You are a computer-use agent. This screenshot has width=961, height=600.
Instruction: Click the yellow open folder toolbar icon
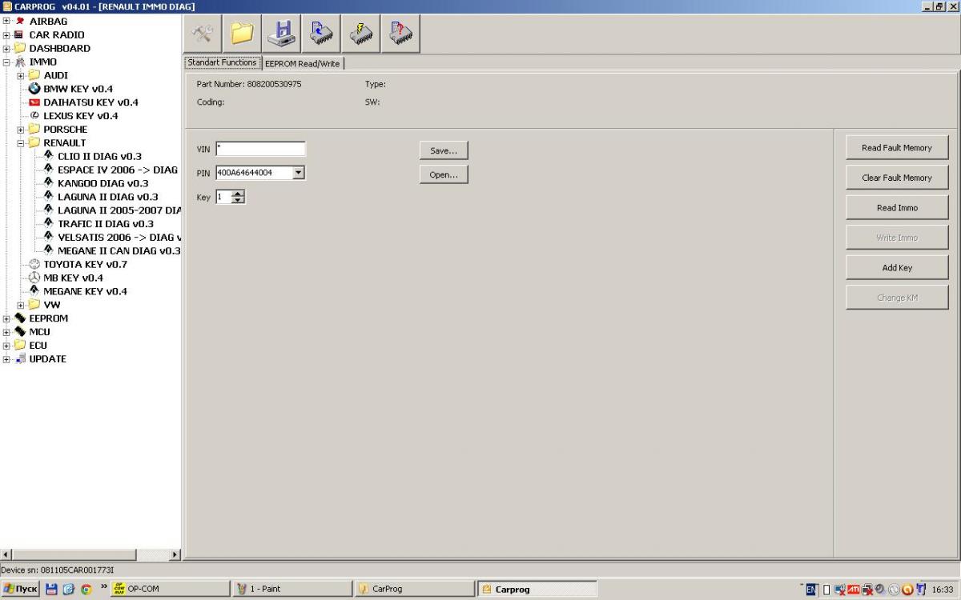point(242,34)
